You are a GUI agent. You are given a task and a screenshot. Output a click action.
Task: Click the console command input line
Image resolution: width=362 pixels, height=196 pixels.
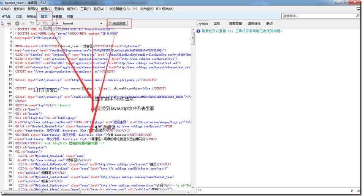click(x=276, y=191)
